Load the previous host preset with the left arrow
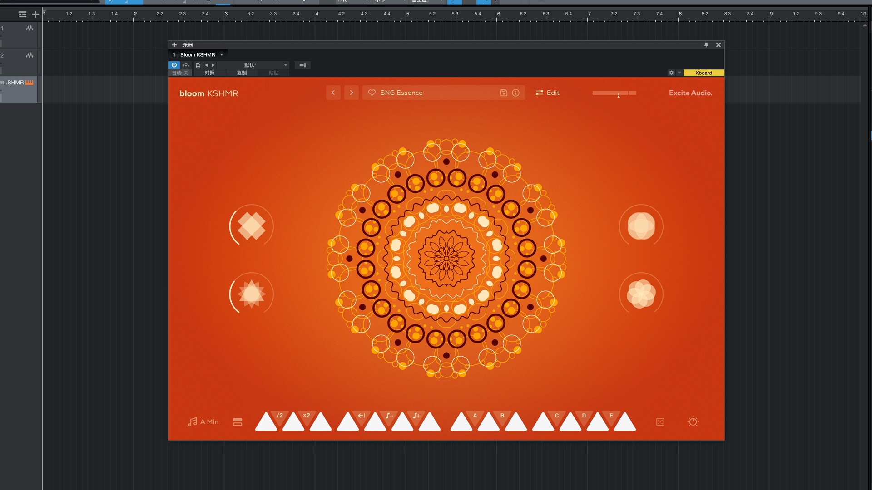The image size is (872, 490). tap(206, 65)
